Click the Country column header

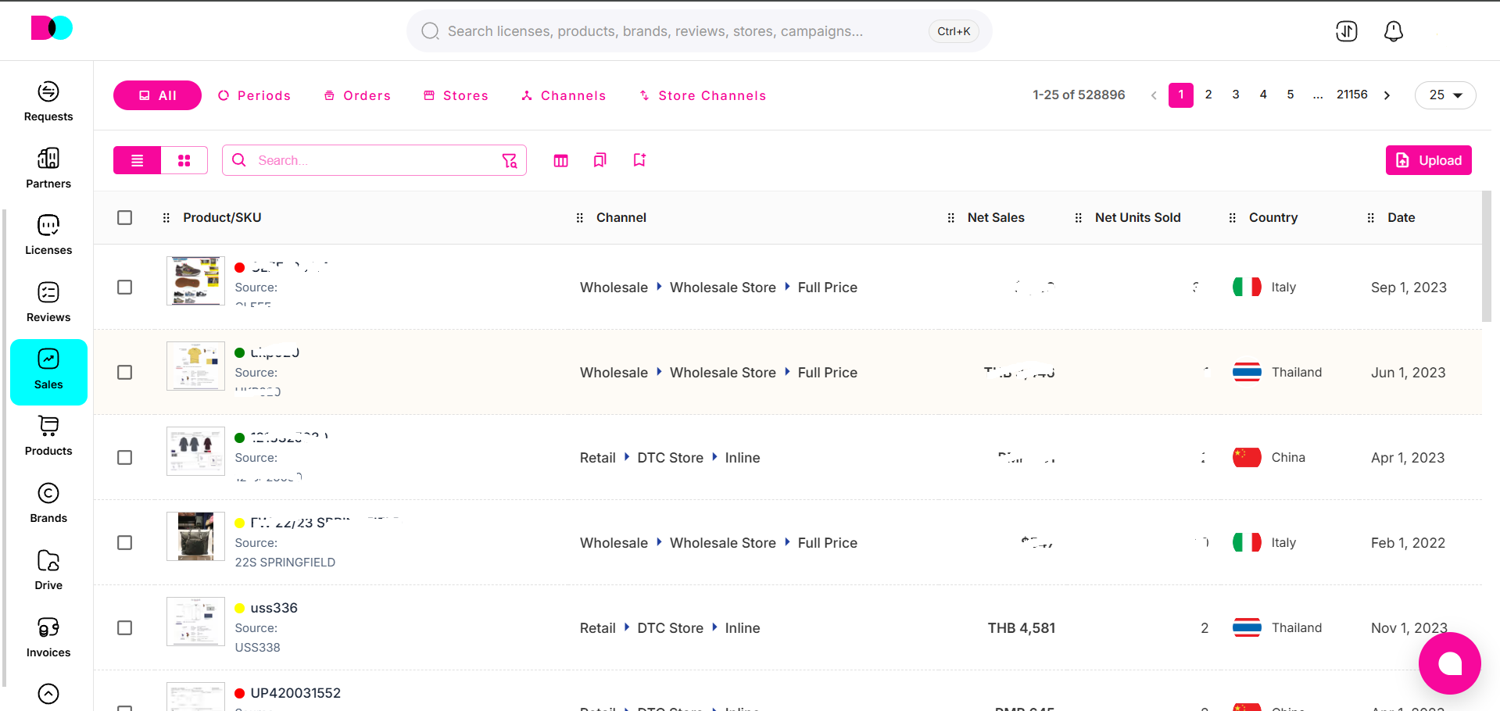coord(1273,218)
